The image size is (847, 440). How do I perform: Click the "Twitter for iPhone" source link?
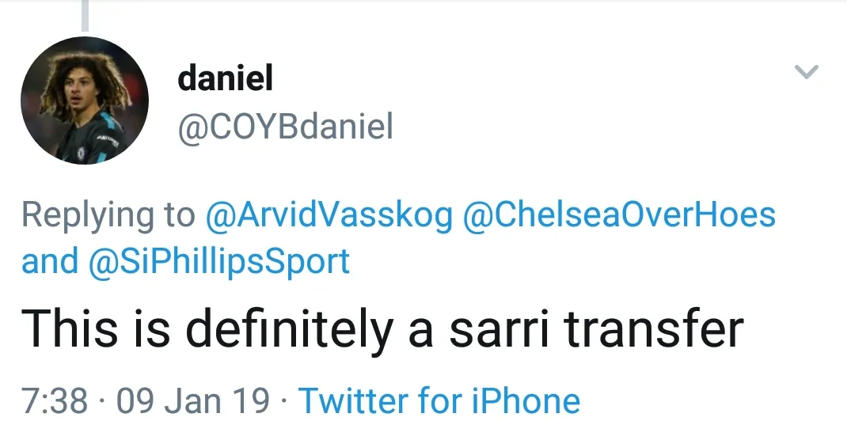tap(439, 400)
